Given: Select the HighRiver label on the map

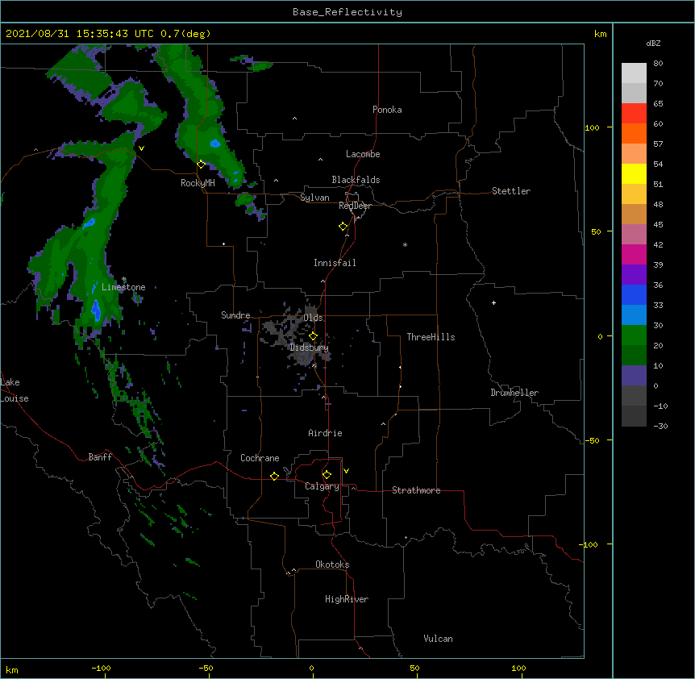Looking at the screenshot, I should 347,599.
